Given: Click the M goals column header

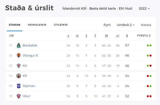Looking at the screenshot, I should pos(106,36).
